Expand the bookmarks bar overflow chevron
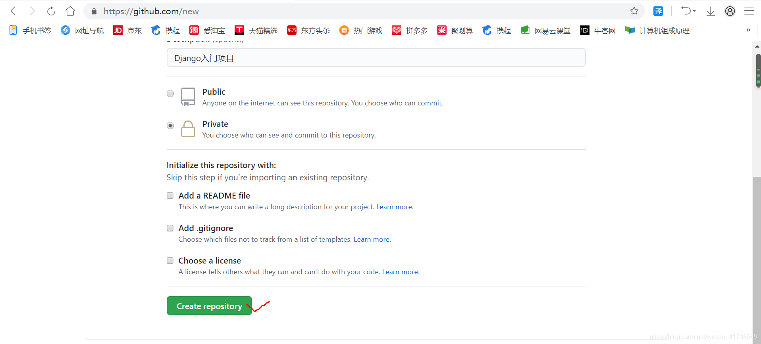The width and height of the screenshot is (761, 344). [748, 30]
